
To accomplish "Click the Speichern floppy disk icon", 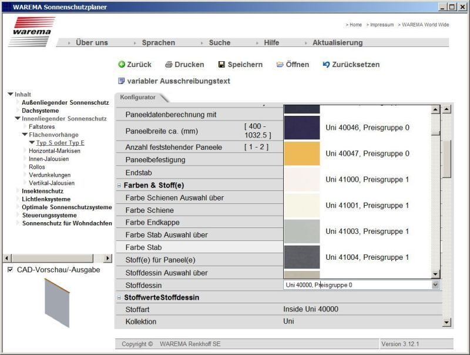I will (x=221, y=65).
